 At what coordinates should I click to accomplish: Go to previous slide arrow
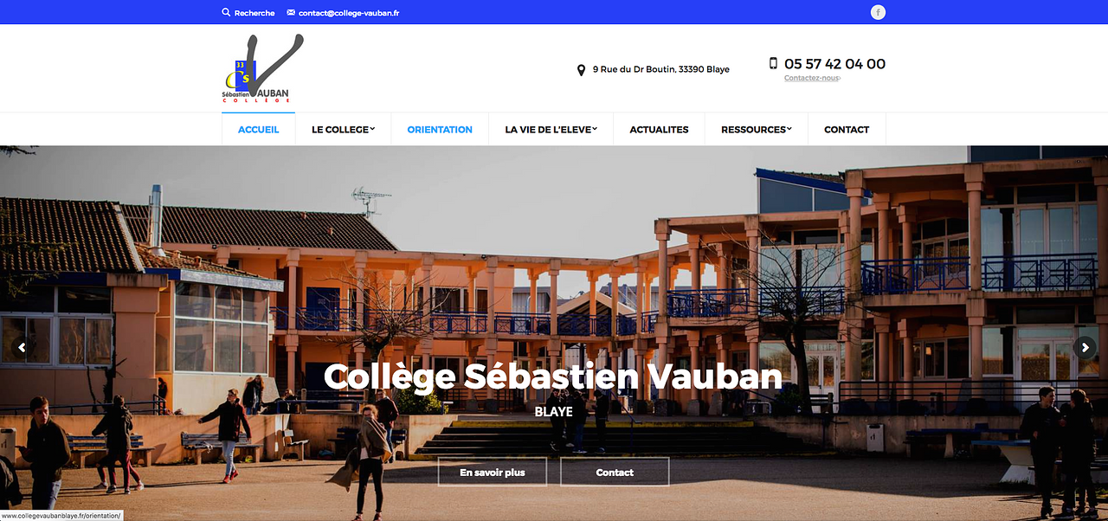coord(22,347)
